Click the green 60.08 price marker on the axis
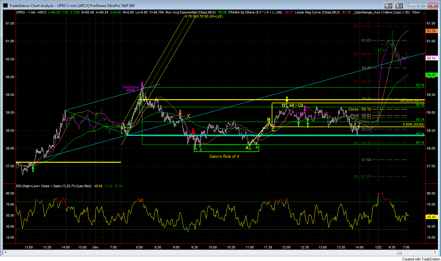 coord(431,75)
